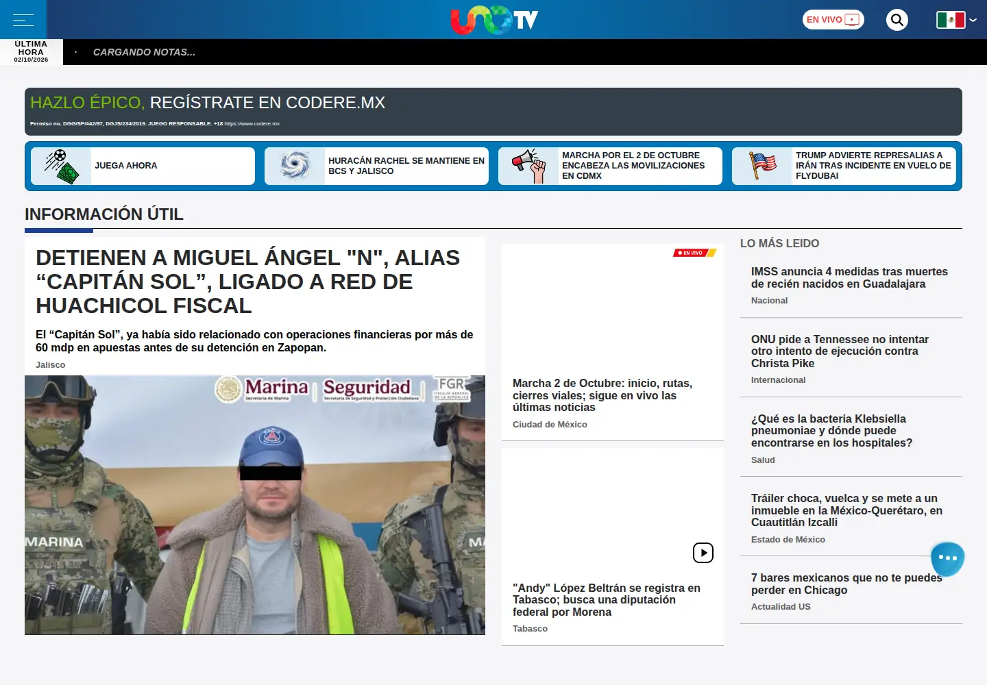This screenshot has width=987, height=685.
Task: Click the Jalisco tag under the main story
Action: (51, 365)
